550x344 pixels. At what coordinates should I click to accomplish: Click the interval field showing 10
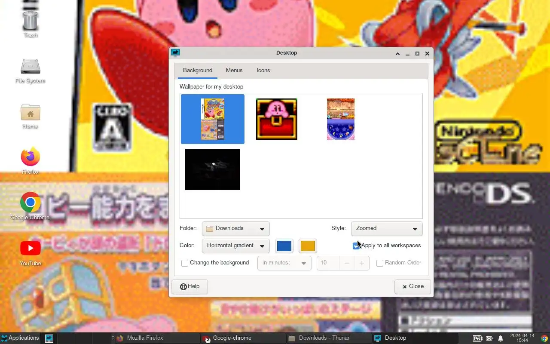click(328, 263)
